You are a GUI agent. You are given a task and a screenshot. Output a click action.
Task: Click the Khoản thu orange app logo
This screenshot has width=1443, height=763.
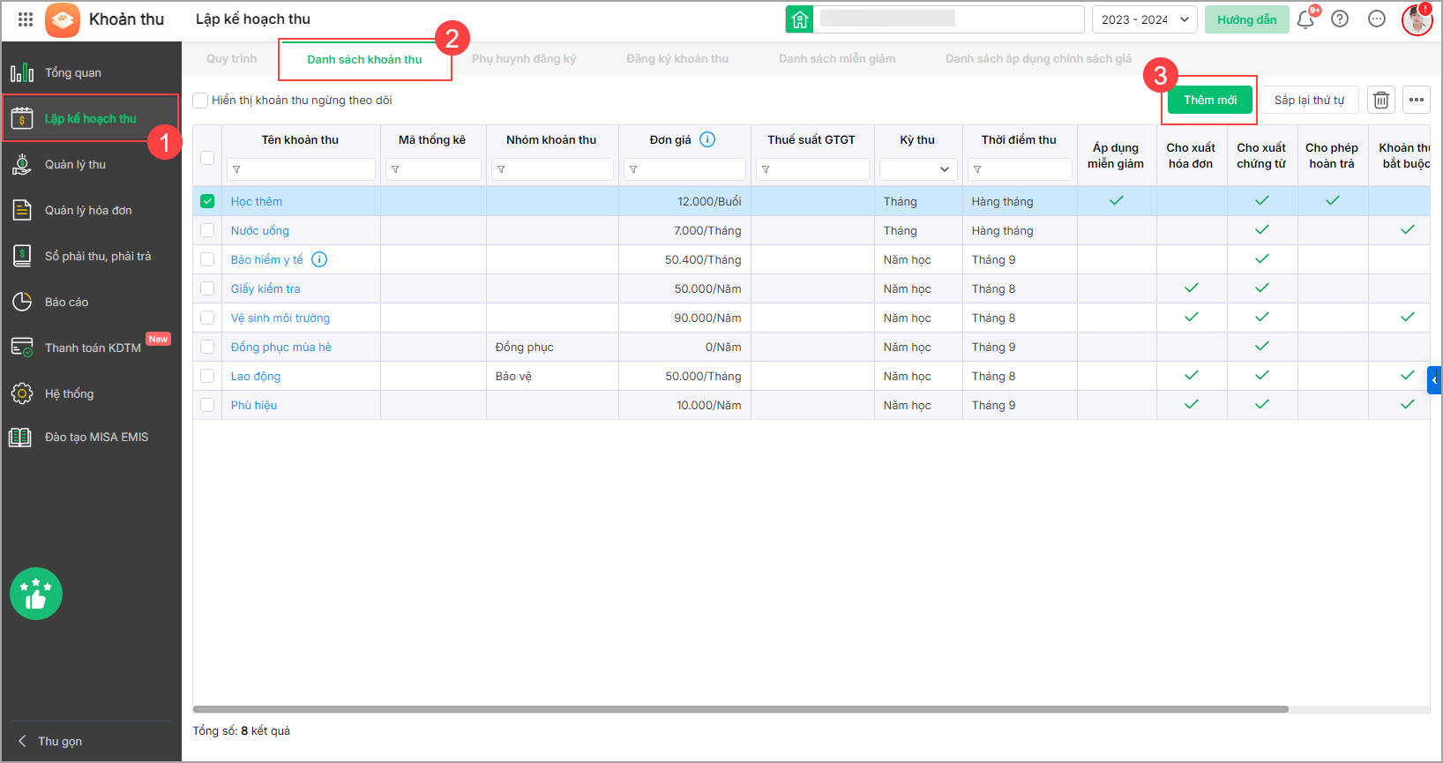62,19
